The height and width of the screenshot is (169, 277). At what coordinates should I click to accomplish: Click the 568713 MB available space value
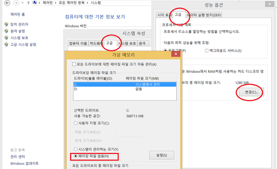click(135, 116)
